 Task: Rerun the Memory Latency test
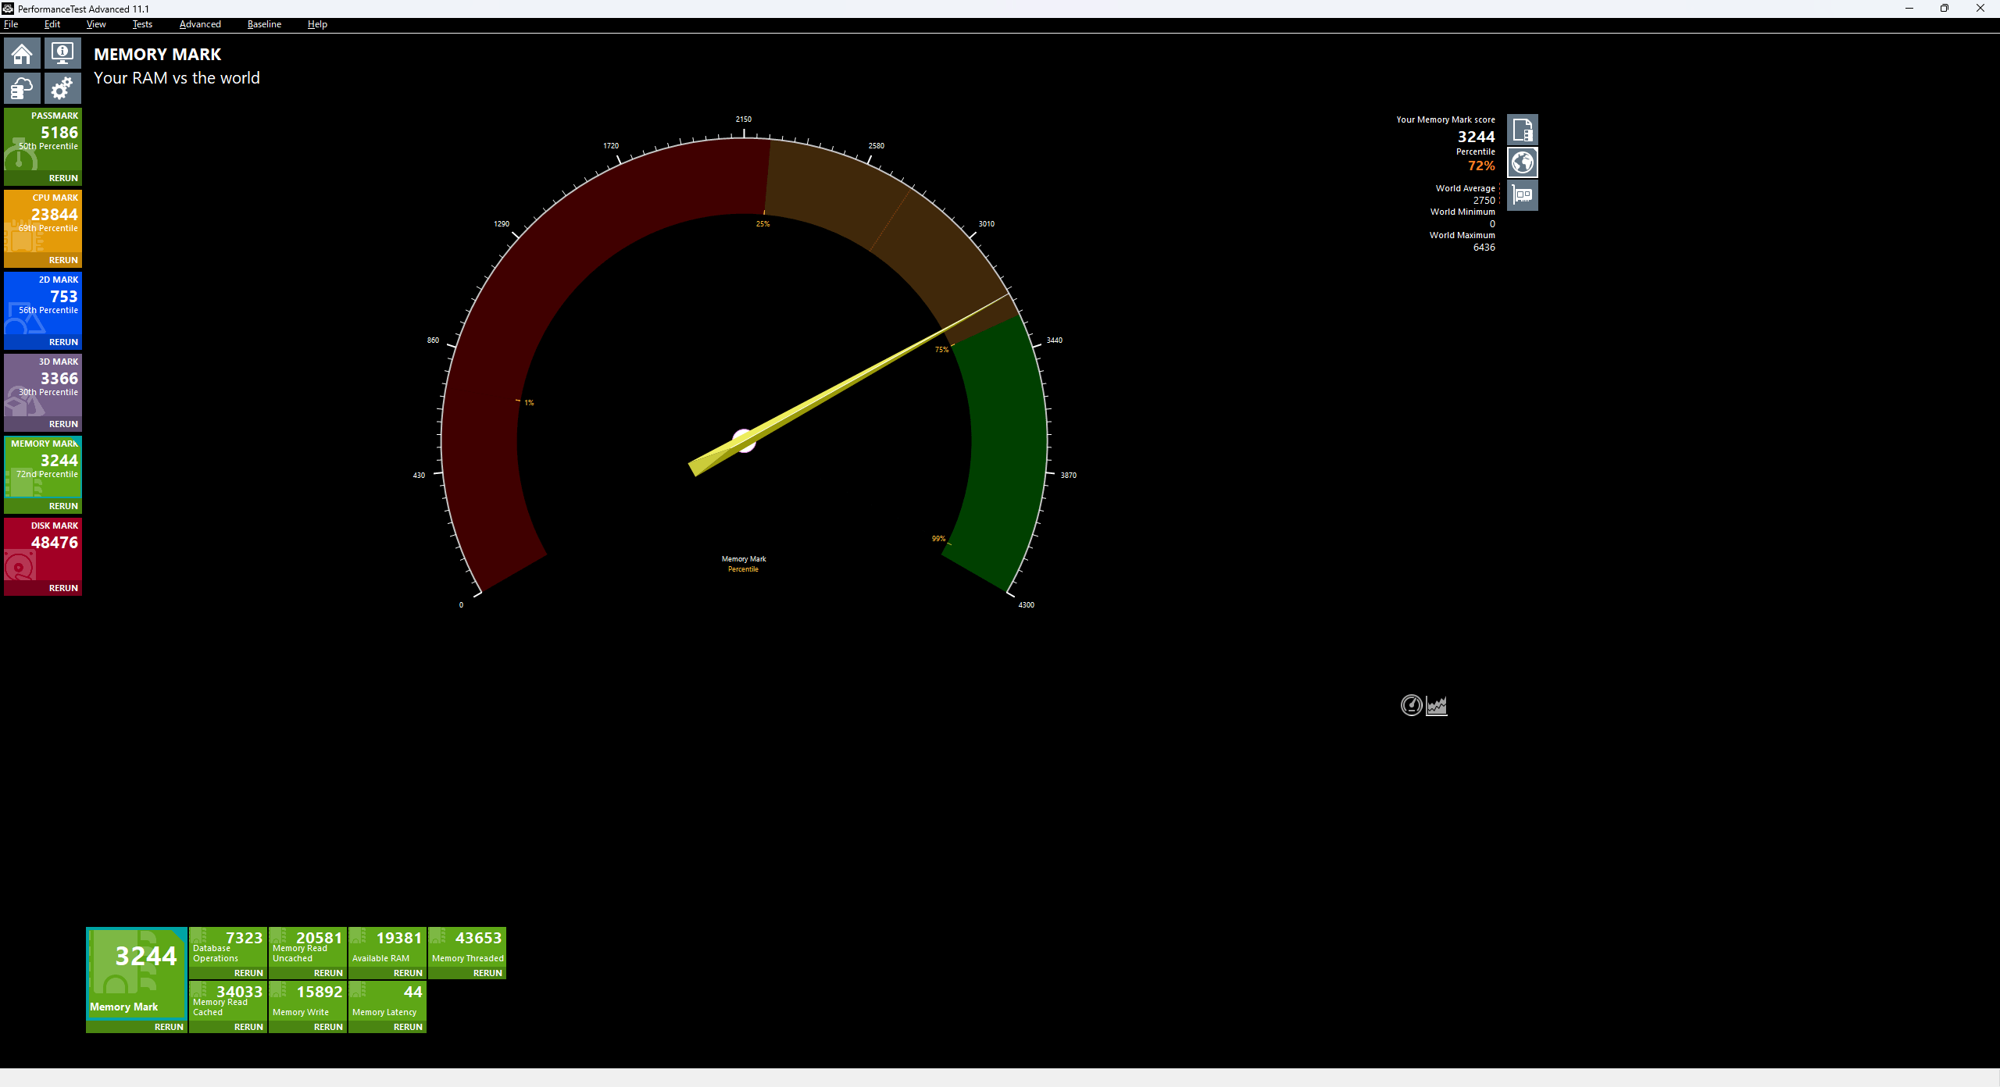point(408,1027)
